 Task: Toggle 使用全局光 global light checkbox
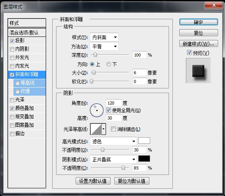tap(108, 110)
